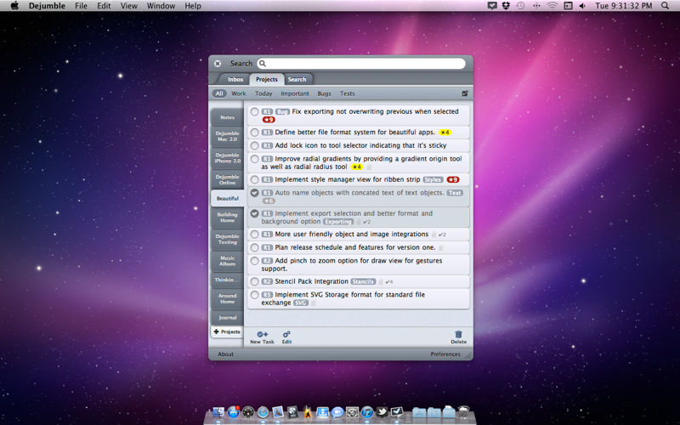Switch to the Inbox tab
The width and height of the screenshot is (680, 425).
tap(235, 79)
